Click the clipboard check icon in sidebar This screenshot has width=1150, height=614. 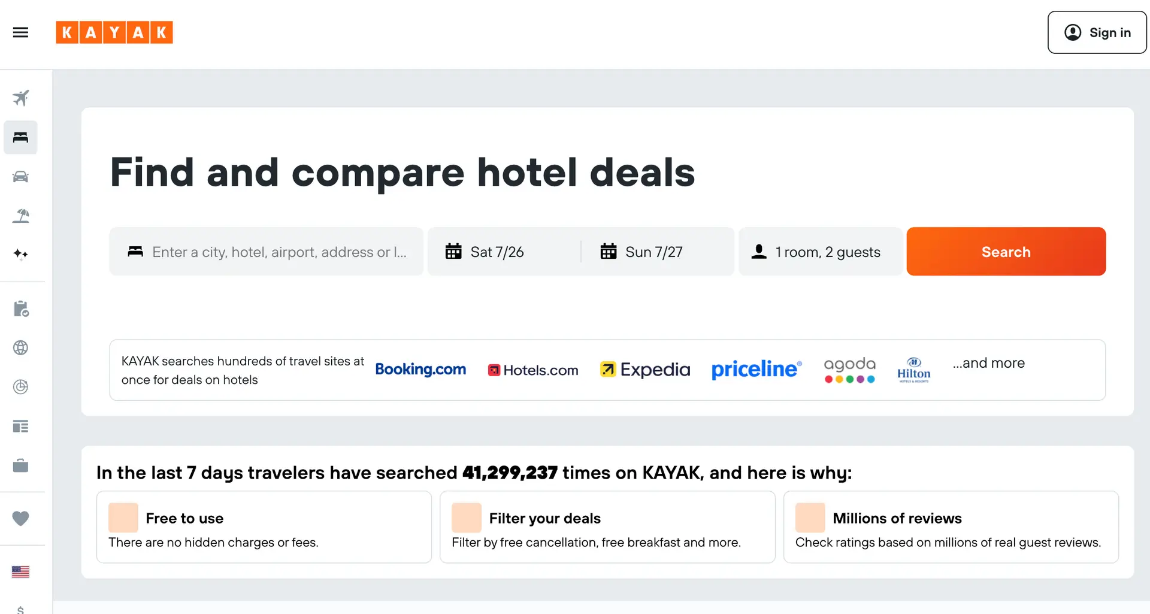click(x=20, y=308)
